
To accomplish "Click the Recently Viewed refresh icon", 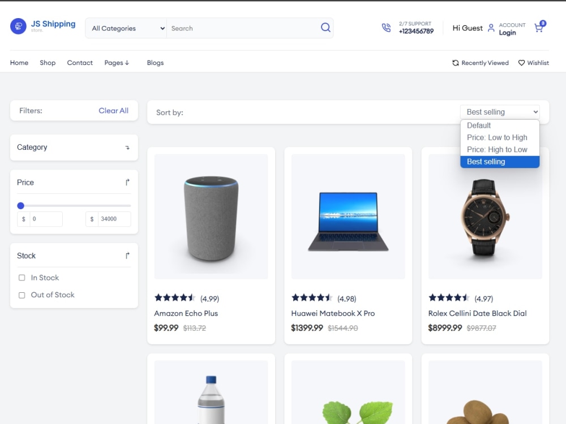I will tap(456, 63).
